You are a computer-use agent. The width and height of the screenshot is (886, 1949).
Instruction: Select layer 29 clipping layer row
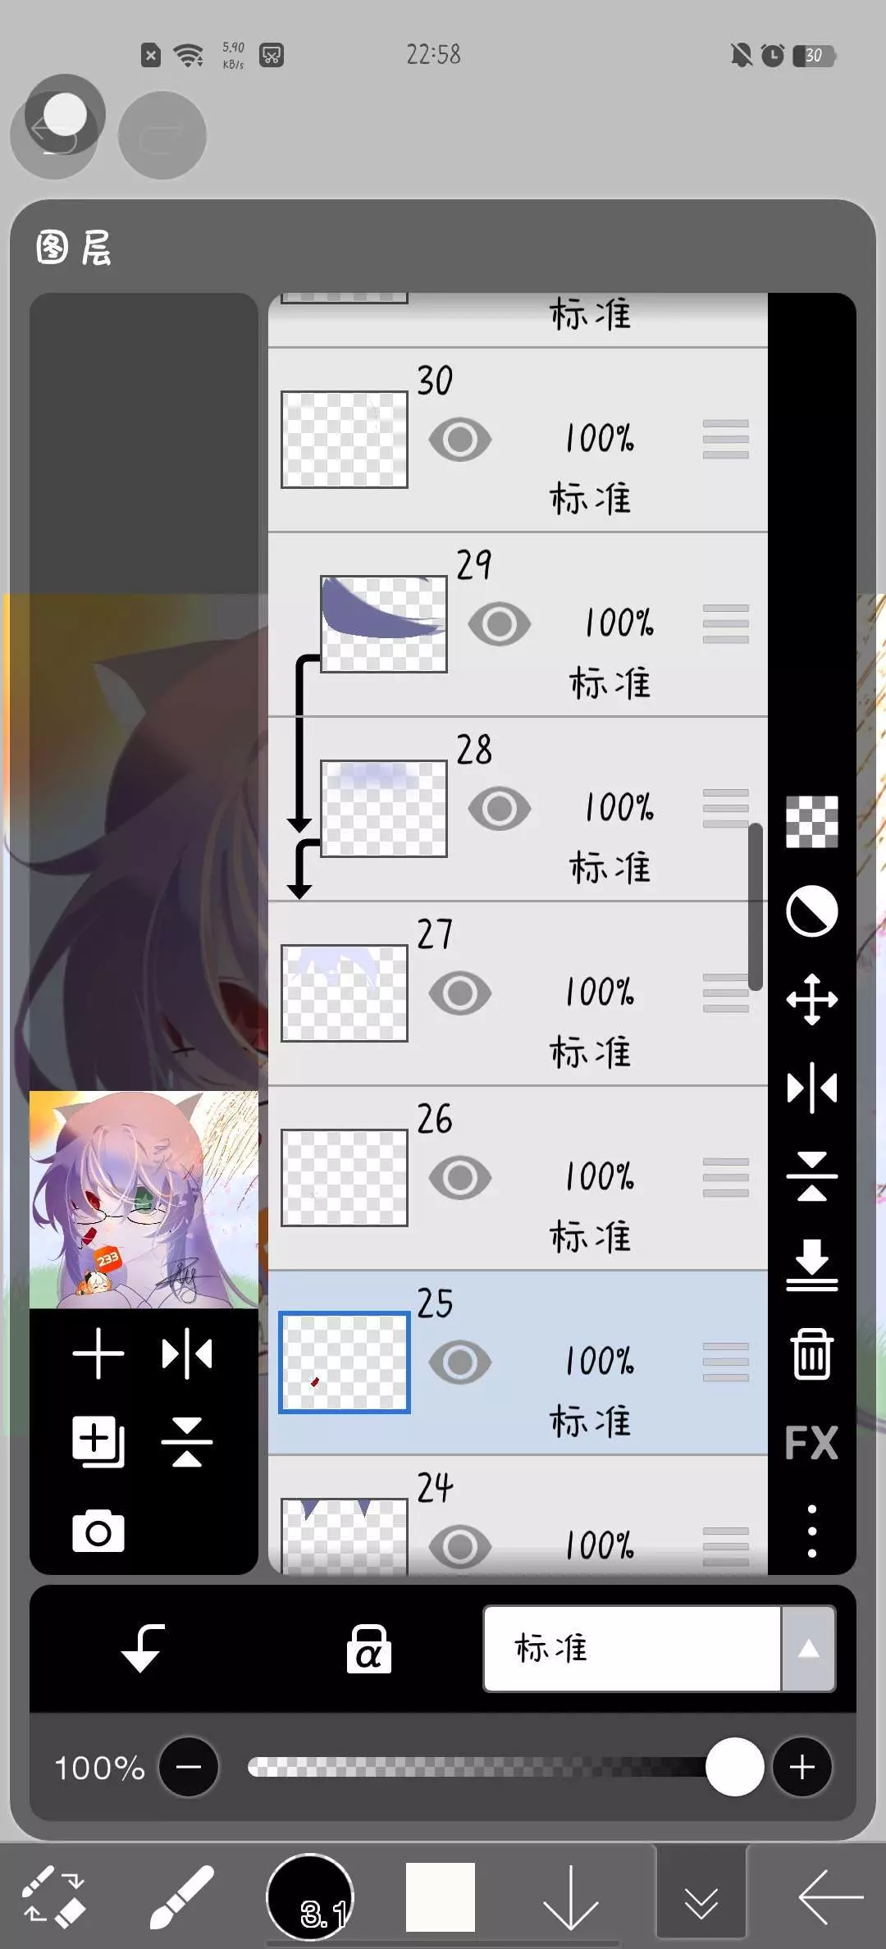coord(518,624)
